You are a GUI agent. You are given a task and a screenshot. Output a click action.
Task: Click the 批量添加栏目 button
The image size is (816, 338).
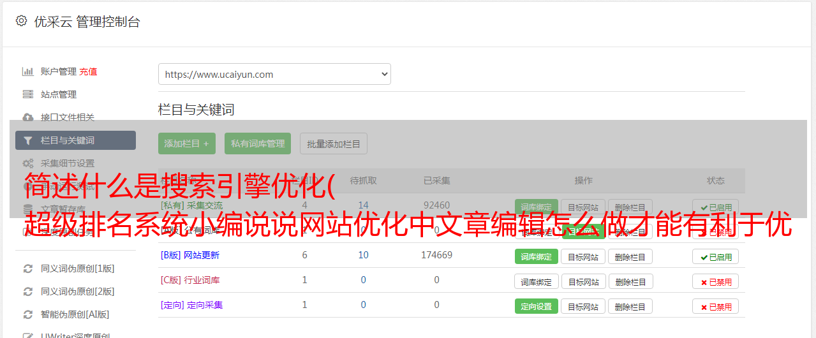pos(334,143)
